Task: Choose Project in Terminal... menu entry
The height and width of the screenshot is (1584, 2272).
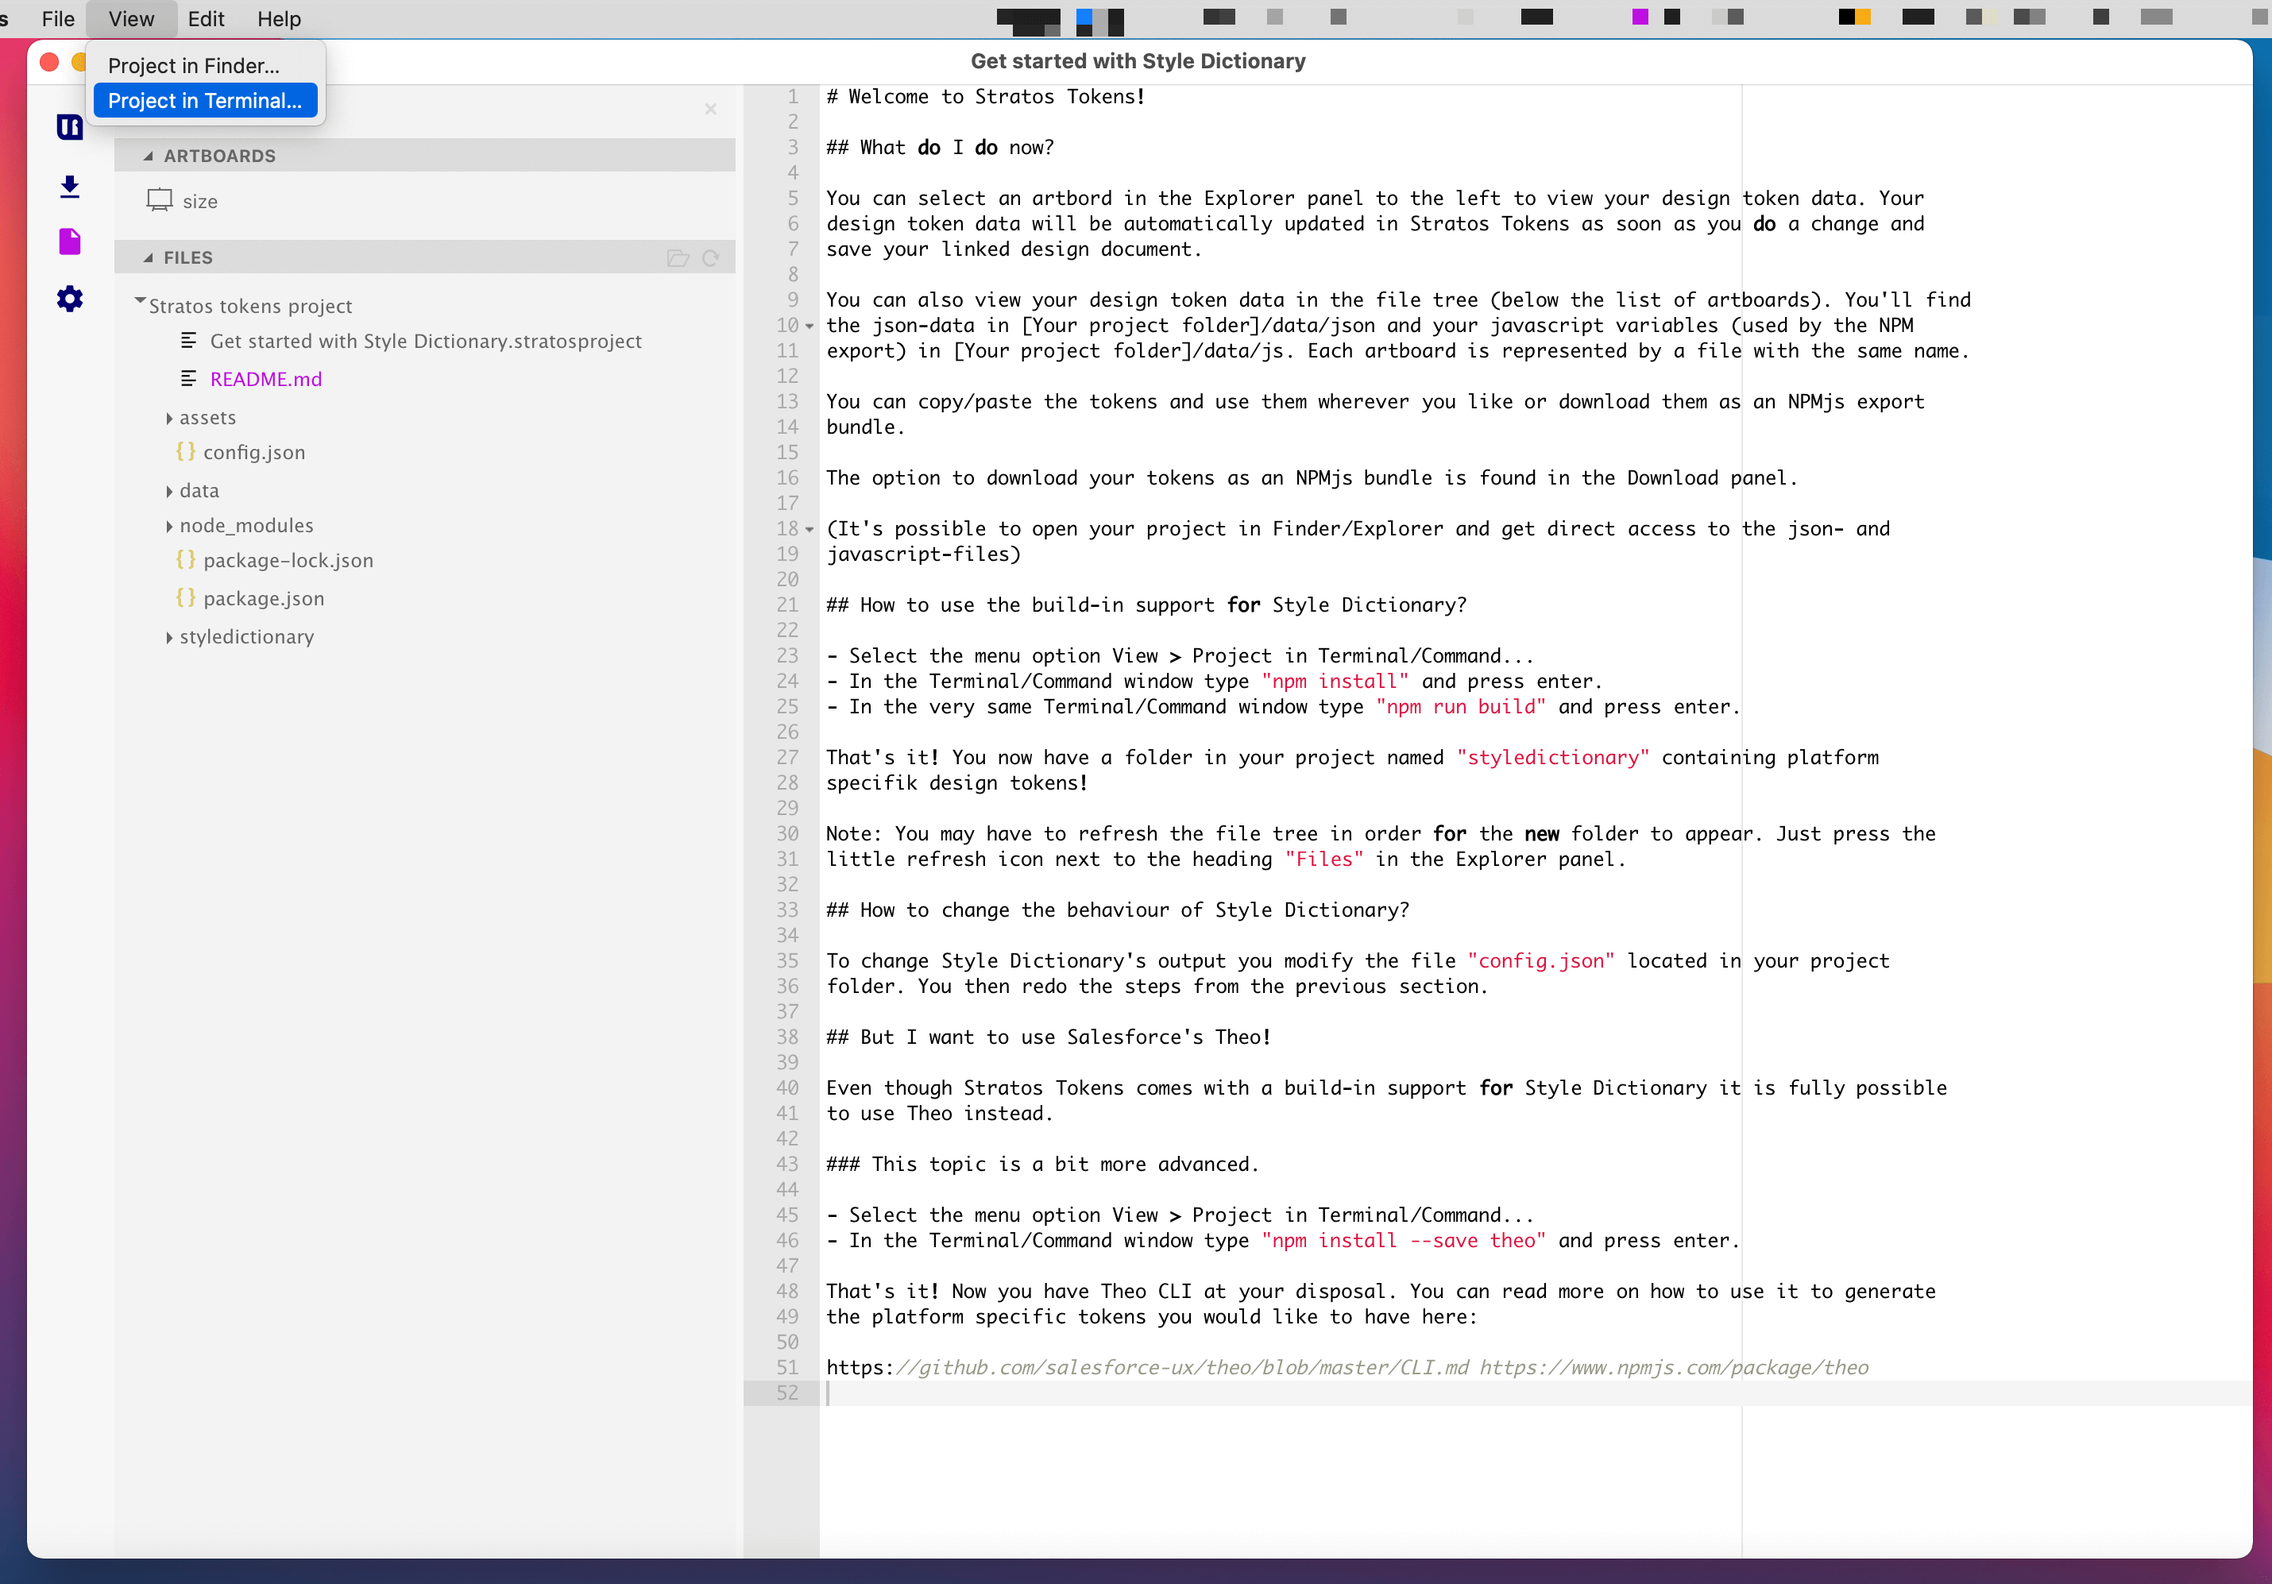Action: (205, 100)
